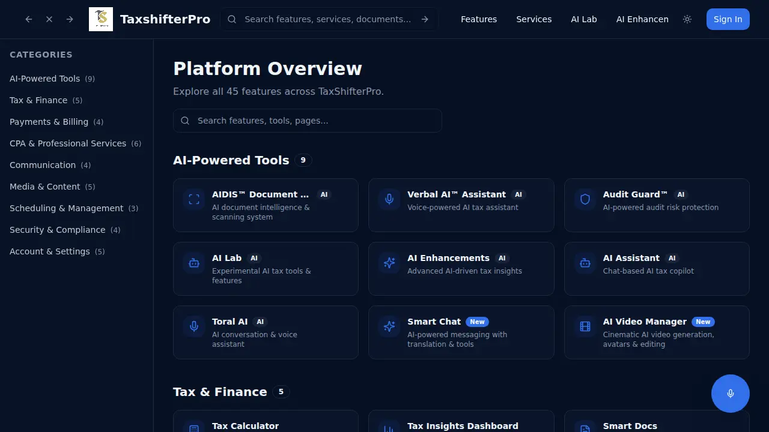Click the TaxshifterPro brand name link
This screenshot has width=769, height=432.
coord(165,19)
